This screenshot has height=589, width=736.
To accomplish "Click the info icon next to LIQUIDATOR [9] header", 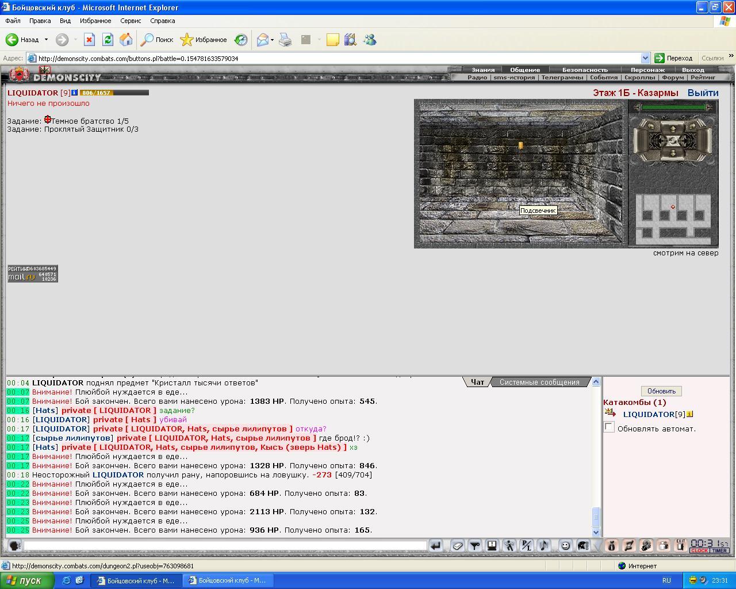I will 75,93.
